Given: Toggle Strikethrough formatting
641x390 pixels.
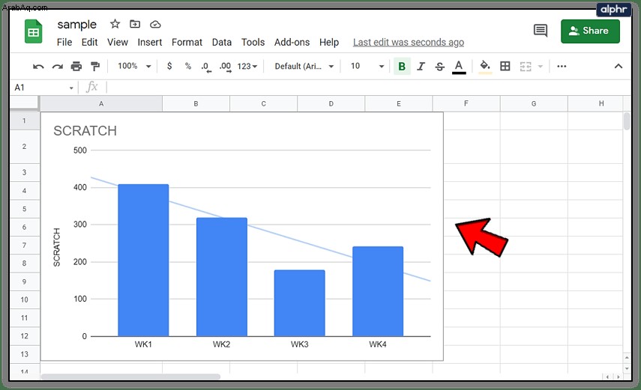Looking at the screenshot, I should coord(439,66).
